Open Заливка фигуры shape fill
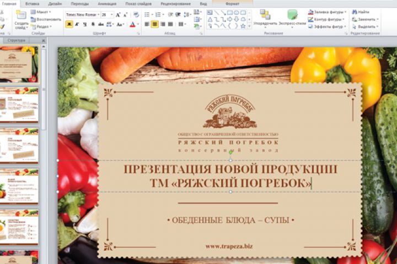Viewport: 397px width, 264px height. pos(327,12)
